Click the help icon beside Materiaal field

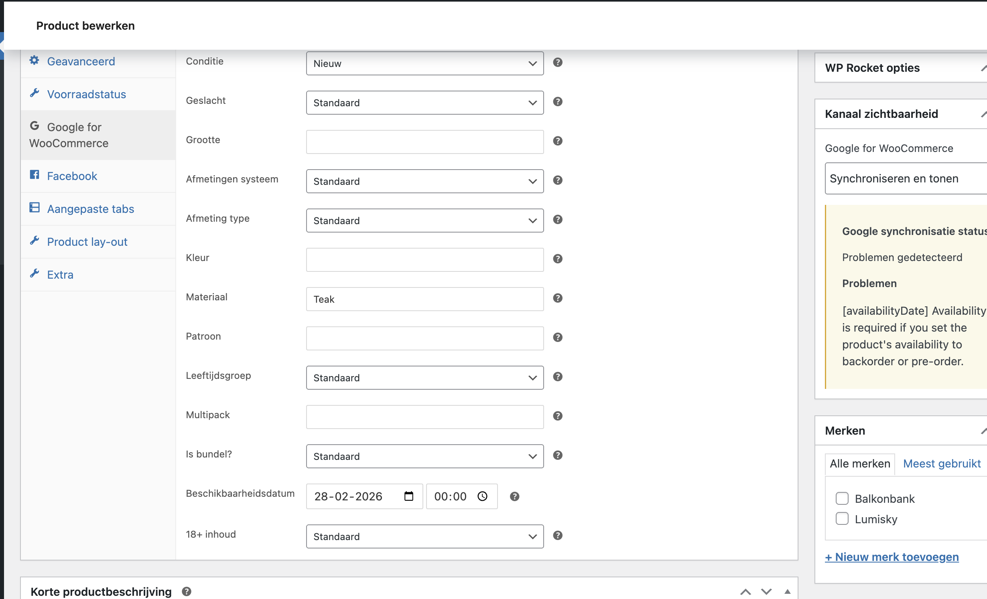coord(558,298)
